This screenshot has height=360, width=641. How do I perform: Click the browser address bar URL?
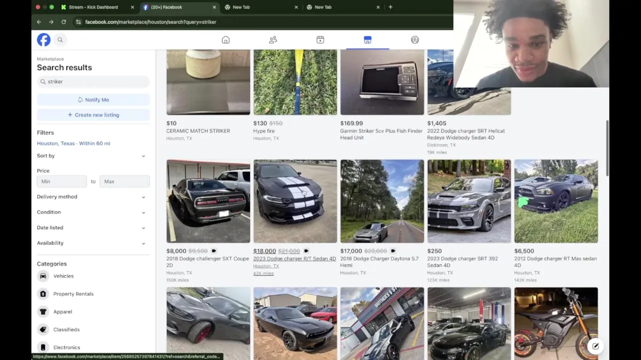(151, 22)
